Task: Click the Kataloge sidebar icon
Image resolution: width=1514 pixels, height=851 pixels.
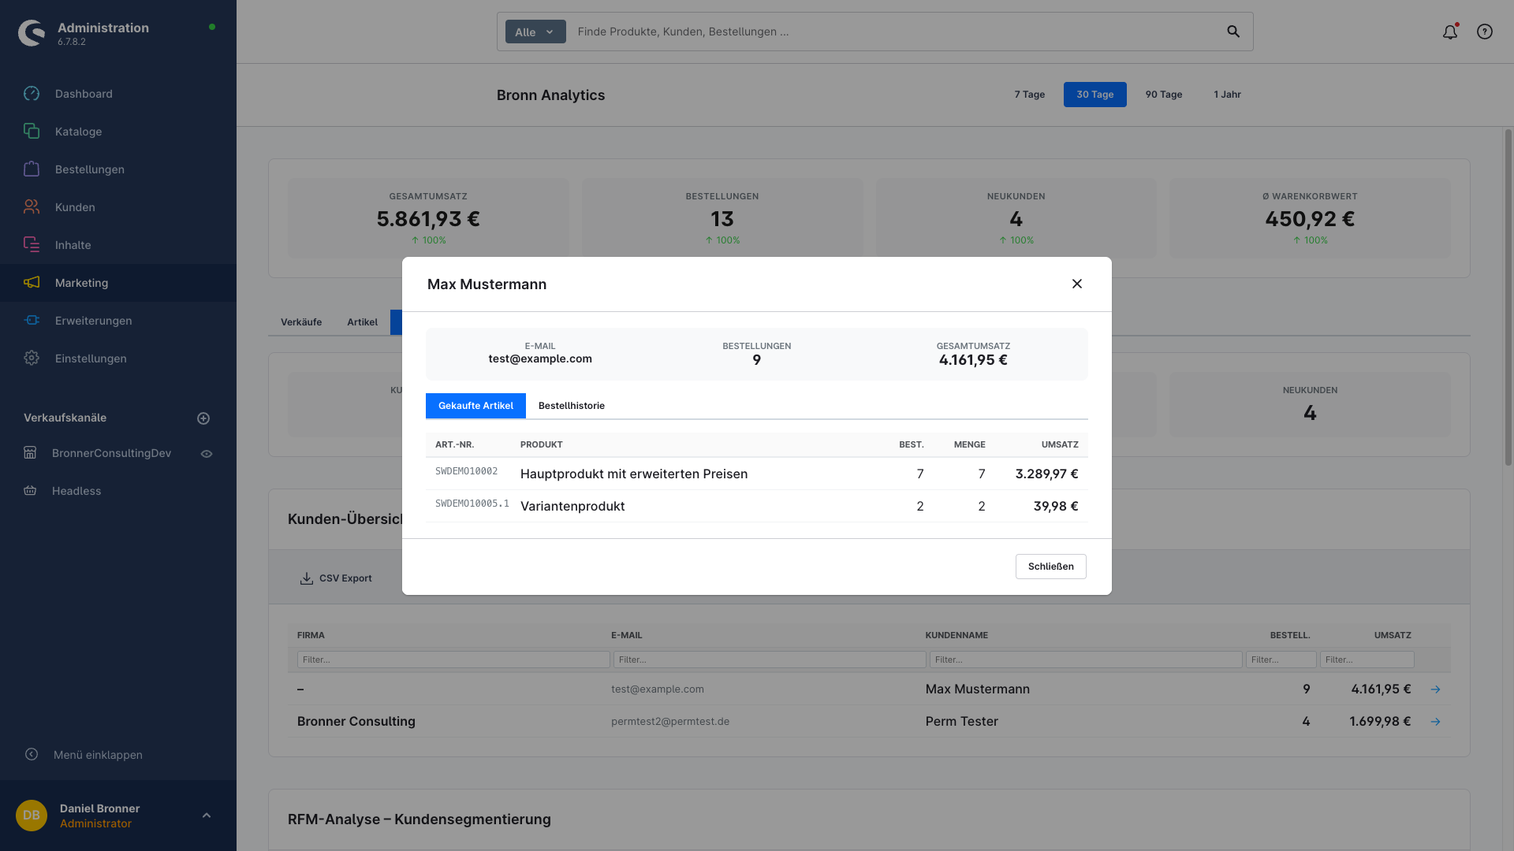Action: point(32,132)
